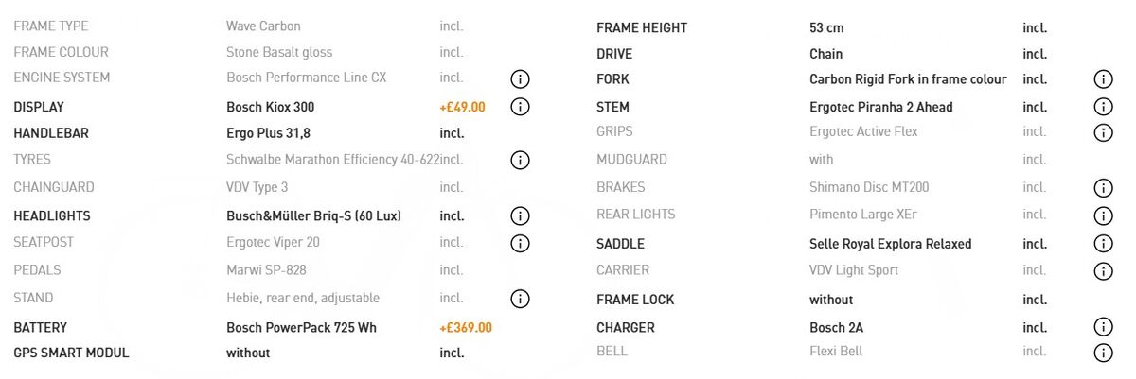Select the Handlebar Ergo Plus 31,8 option
Screen dimensions: 1136x379
pos(268,133)
